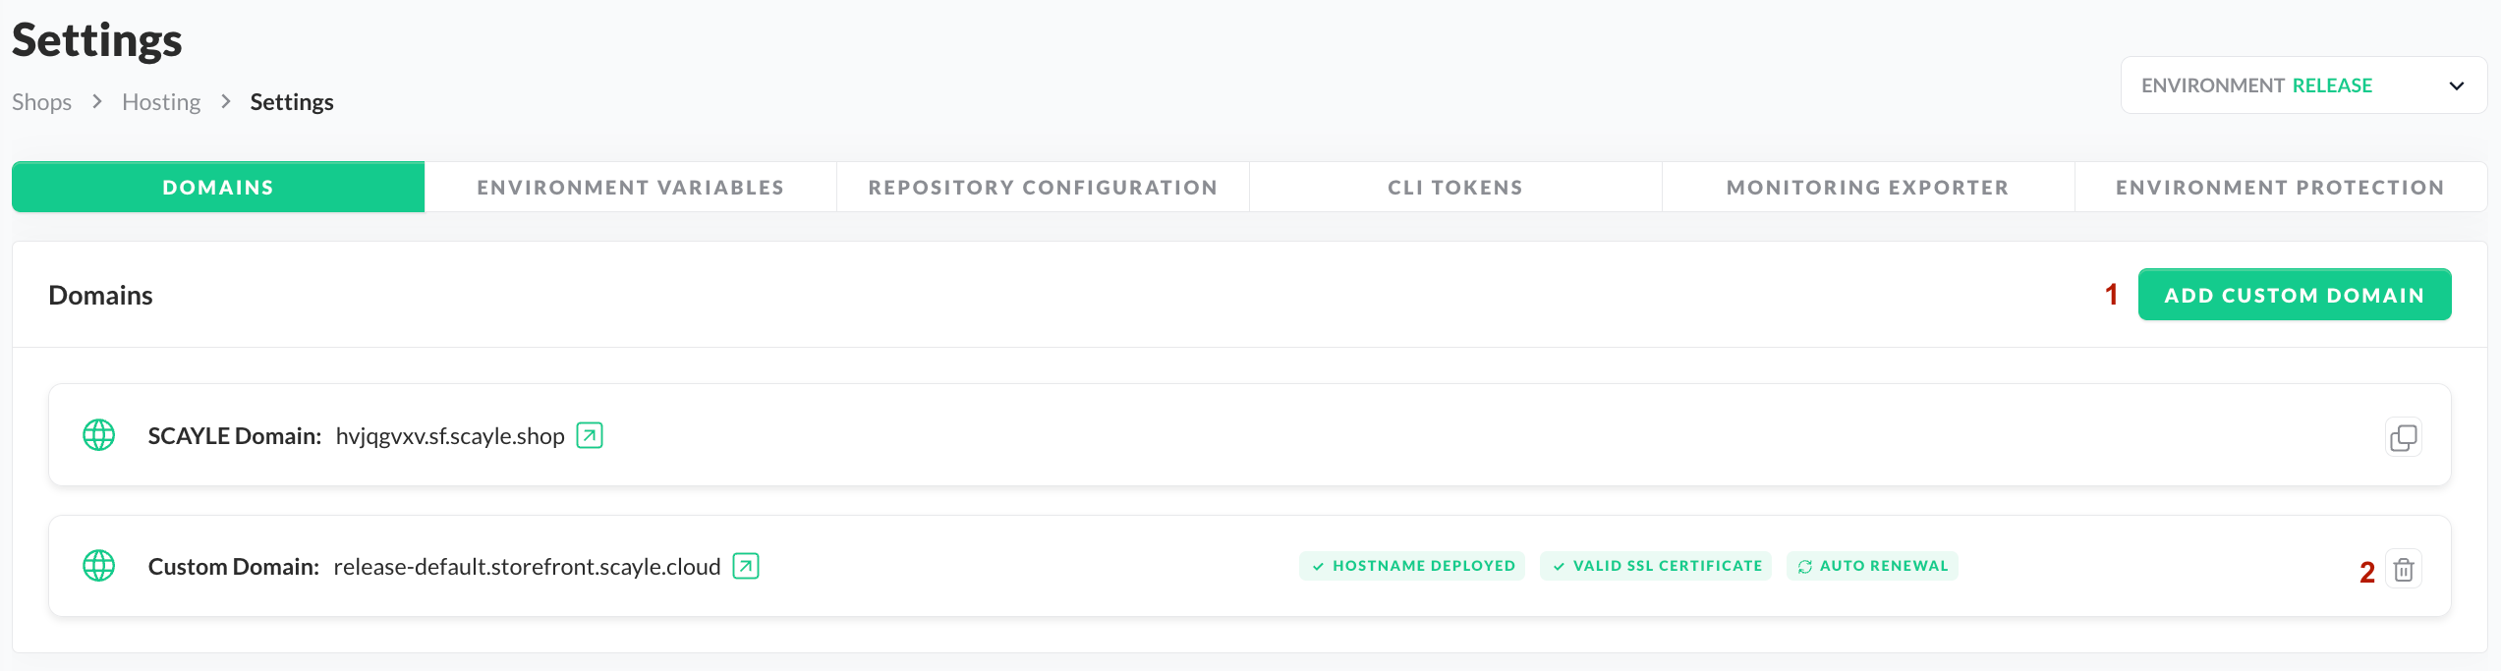
Task: Click globe icon beside SCAYLE Domain
Action: [x=99, y=435]
